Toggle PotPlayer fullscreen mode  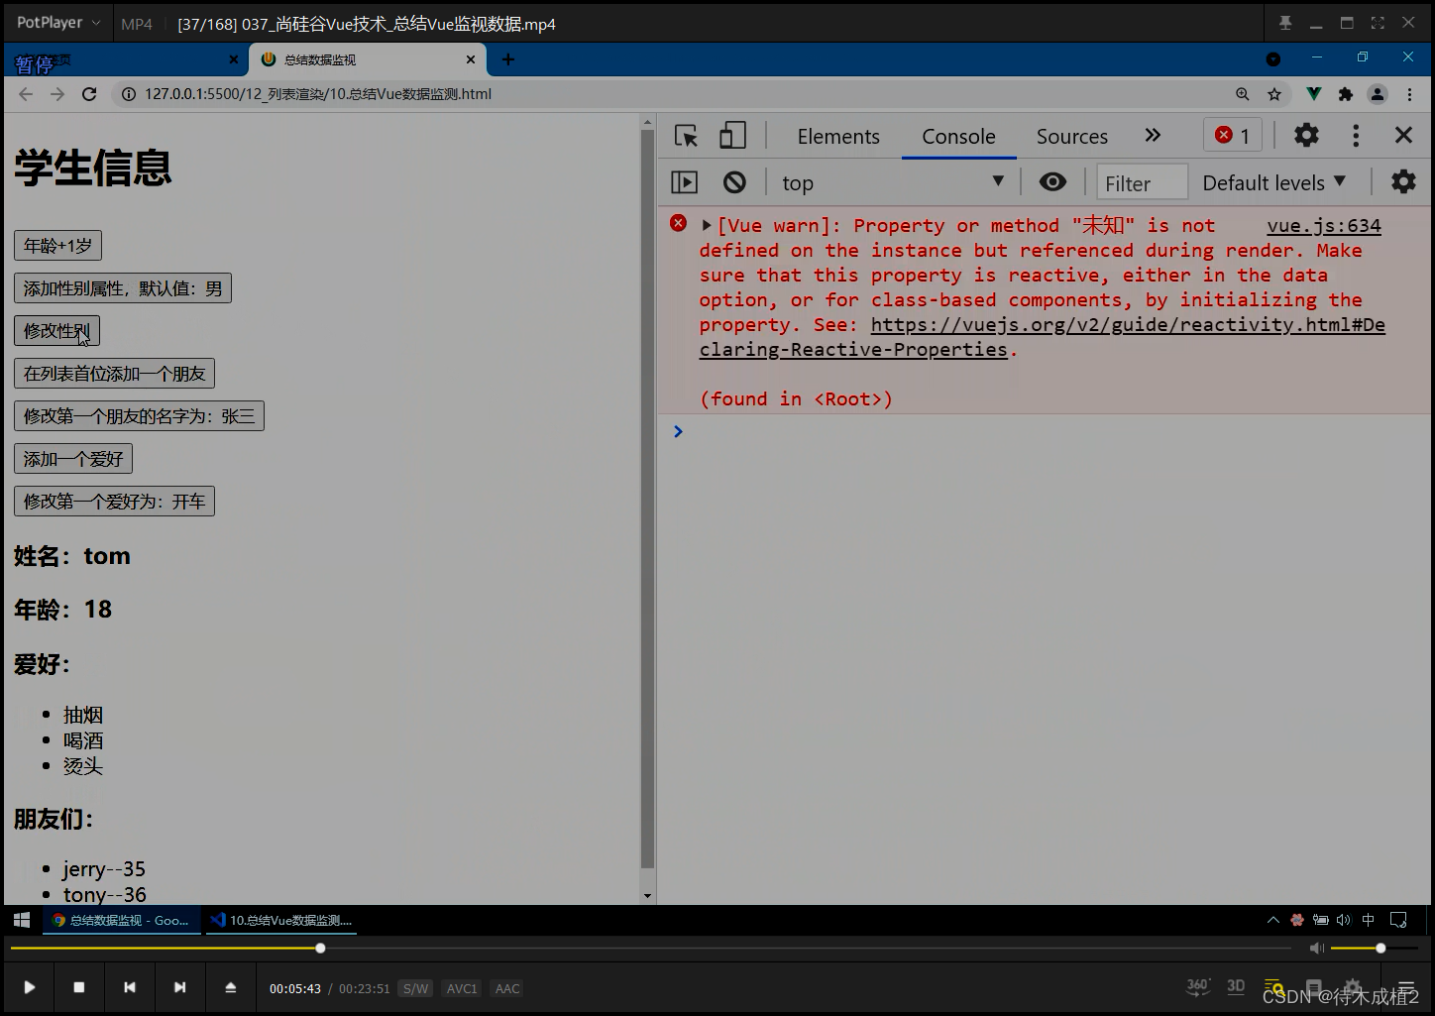(1378, 23)
